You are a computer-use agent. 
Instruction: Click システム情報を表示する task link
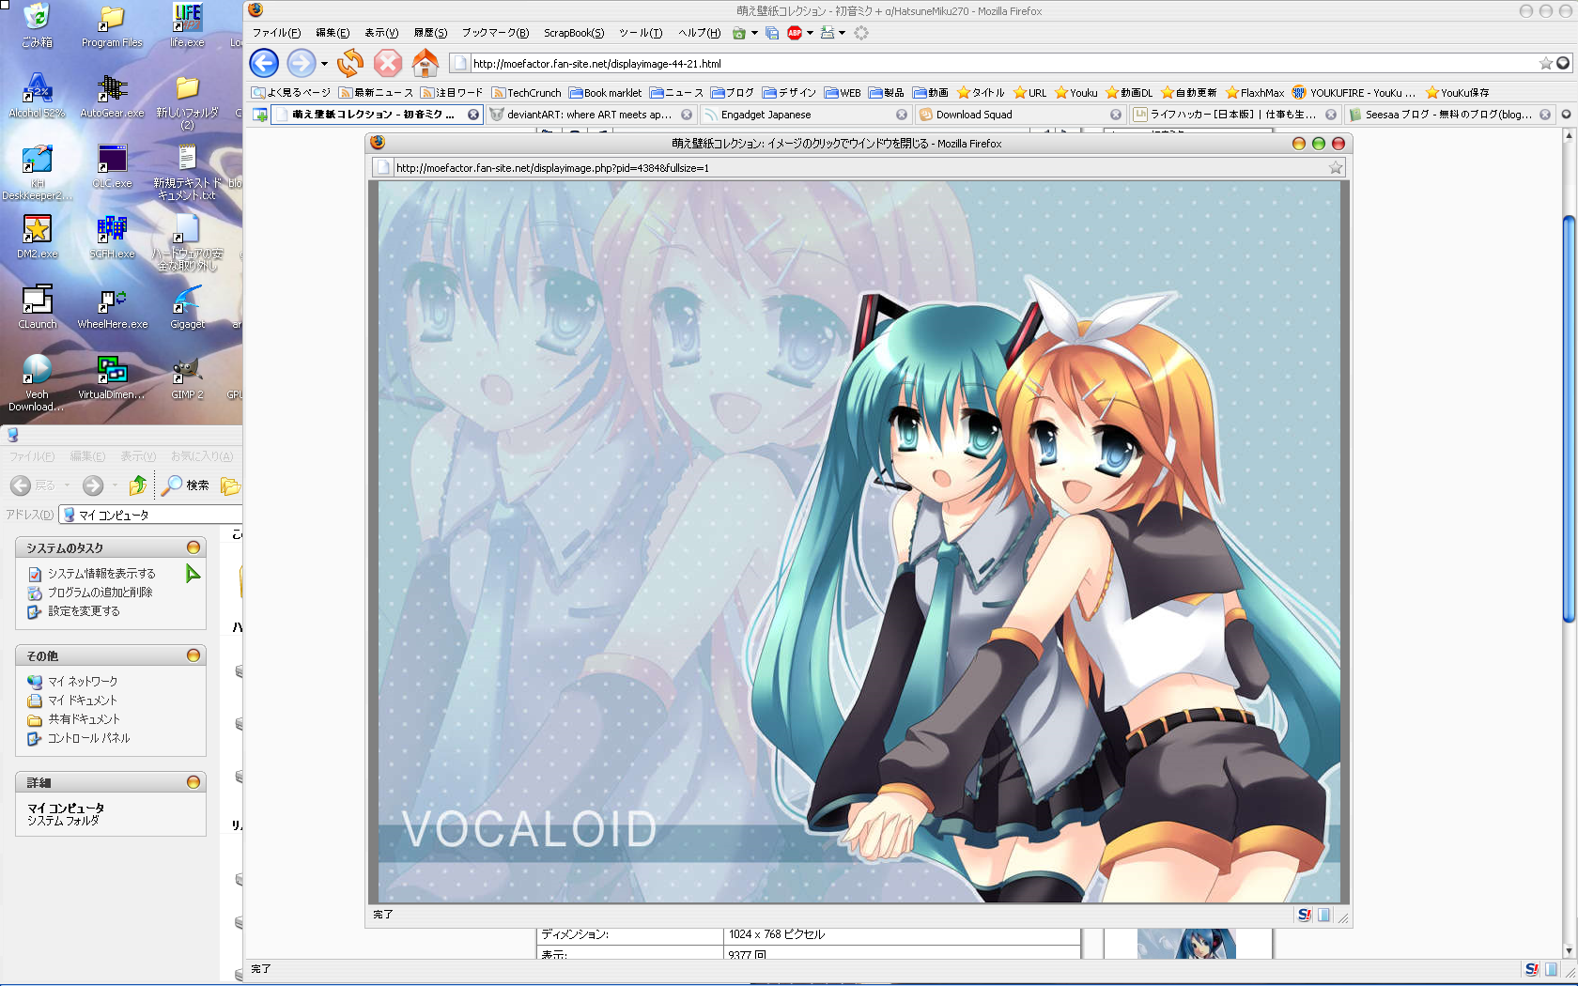click(x=101, y=574)
